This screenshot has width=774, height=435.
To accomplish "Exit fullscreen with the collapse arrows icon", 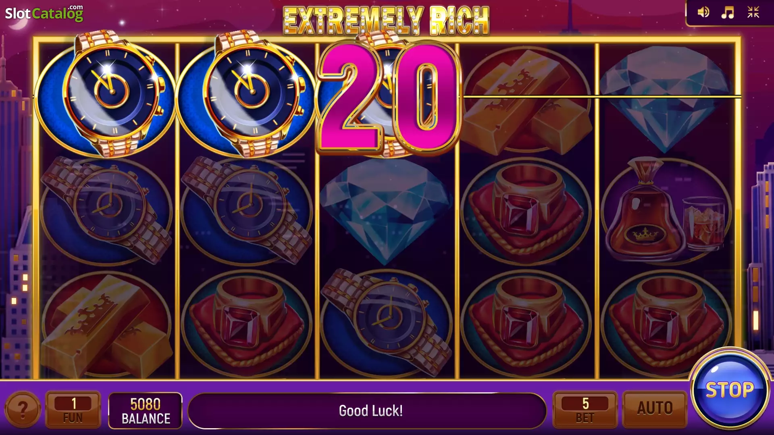I will pos(753,12).
